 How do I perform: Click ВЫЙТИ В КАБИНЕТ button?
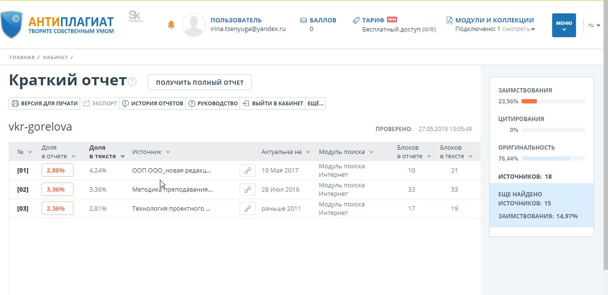click(273, 103)
